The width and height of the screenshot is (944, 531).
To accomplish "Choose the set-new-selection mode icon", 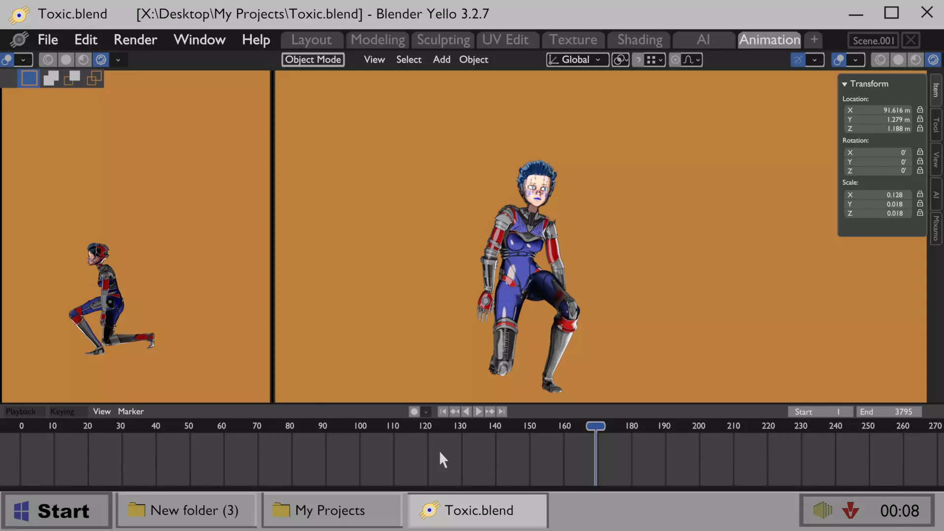I will pyautogui.click(x=29, y=78).
